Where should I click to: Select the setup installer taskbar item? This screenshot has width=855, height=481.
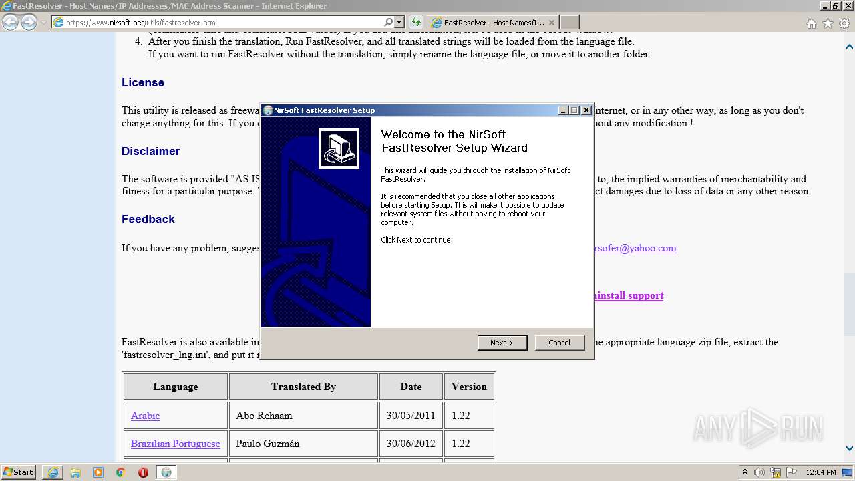pyautogui.click(x=166, y=472)
